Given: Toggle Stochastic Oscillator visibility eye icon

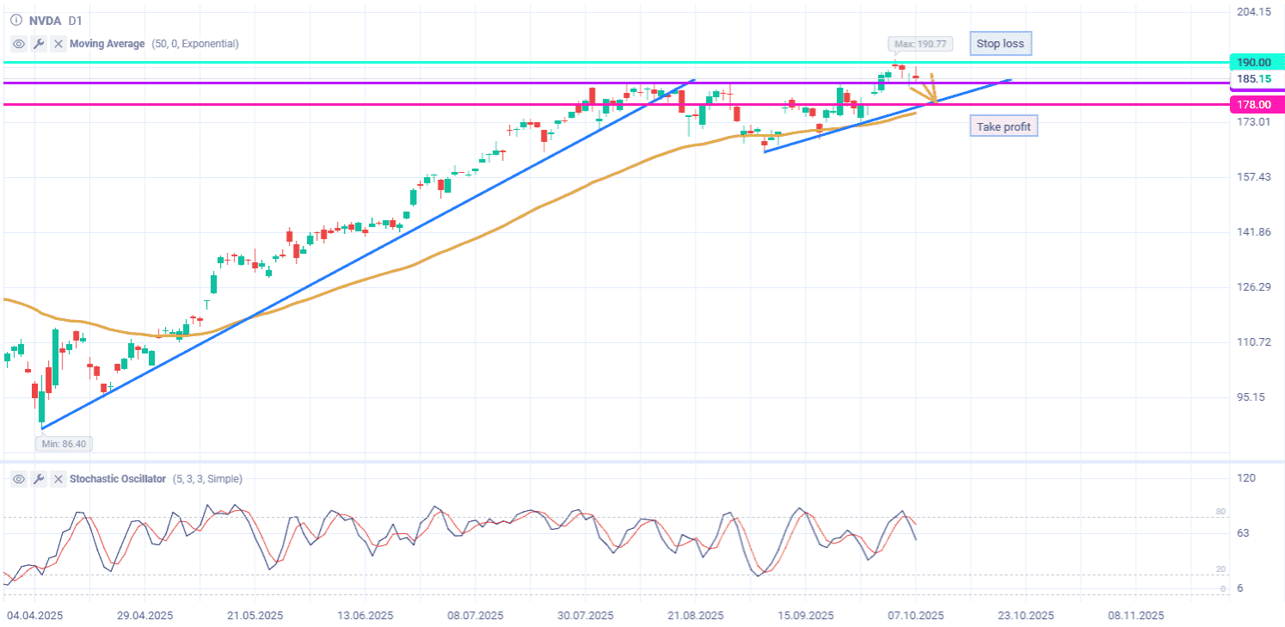Looking at the screenshot, I should tap(19, 479).
